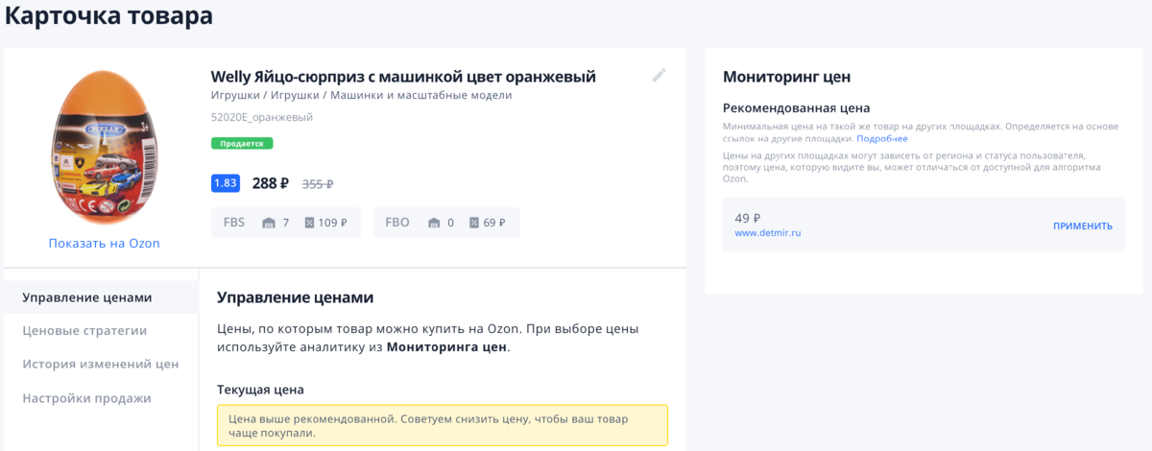Open the Показать на Ozon link

[x=104, y=243]
